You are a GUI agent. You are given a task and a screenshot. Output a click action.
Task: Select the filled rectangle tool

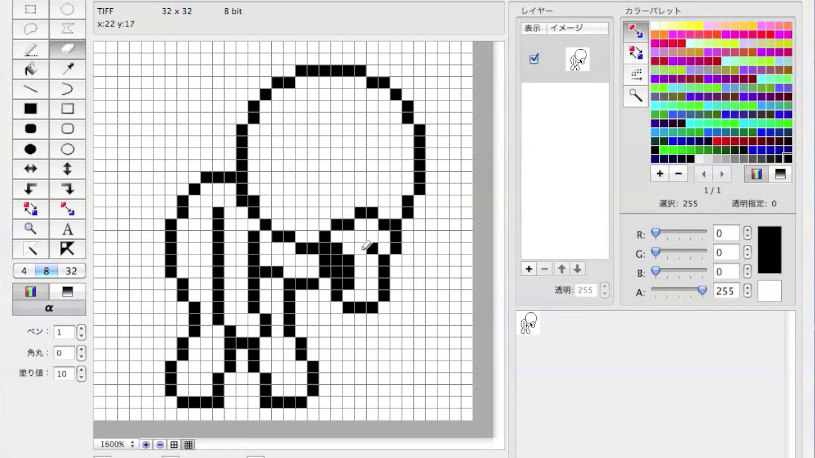[x=31, y=109]
